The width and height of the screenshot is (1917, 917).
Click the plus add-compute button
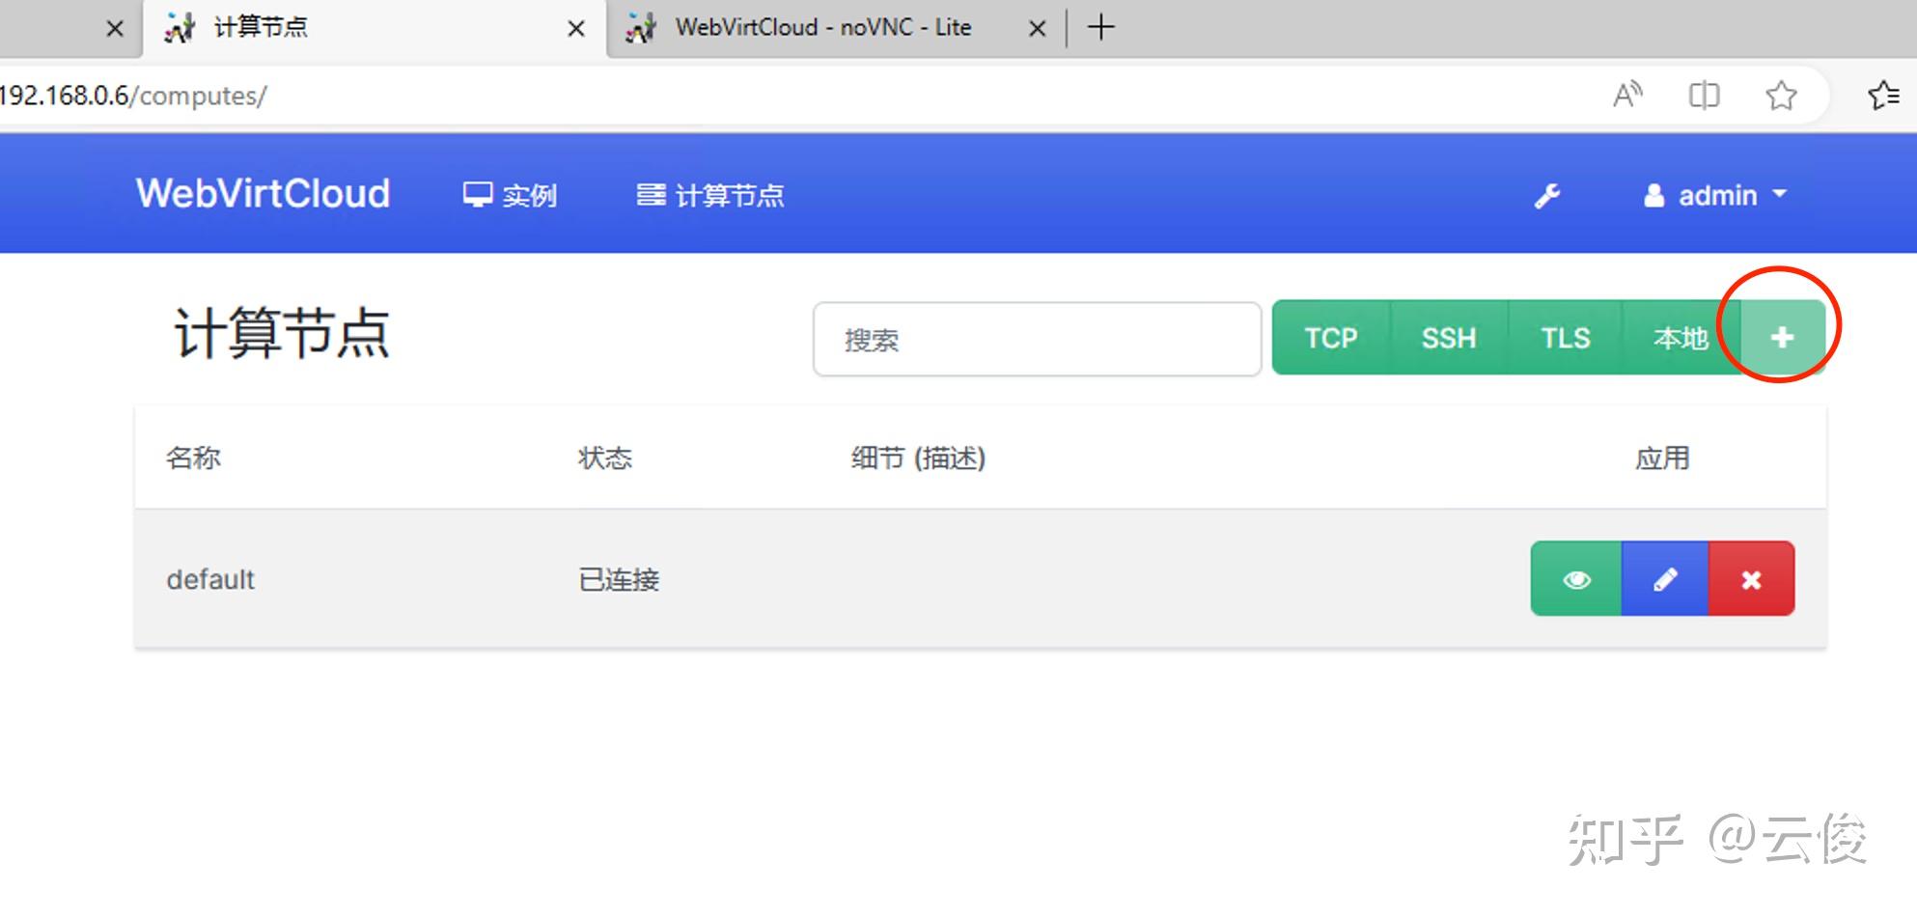(x=1782, y=337)
